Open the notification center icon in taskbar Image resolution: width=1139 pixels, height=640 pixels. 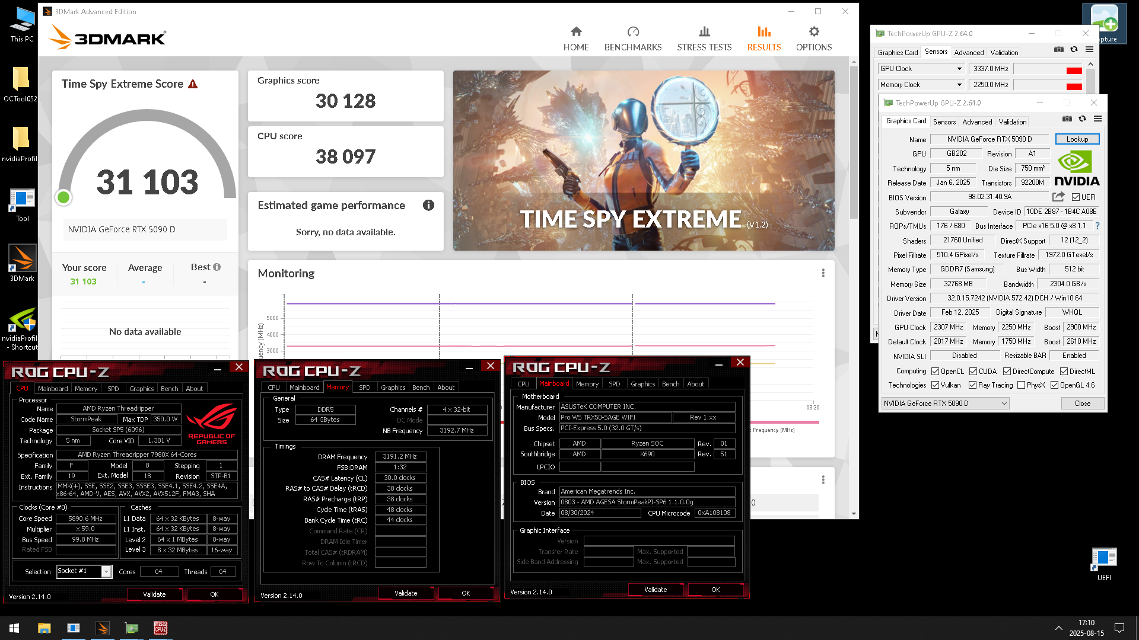(x=1119, y=628)
